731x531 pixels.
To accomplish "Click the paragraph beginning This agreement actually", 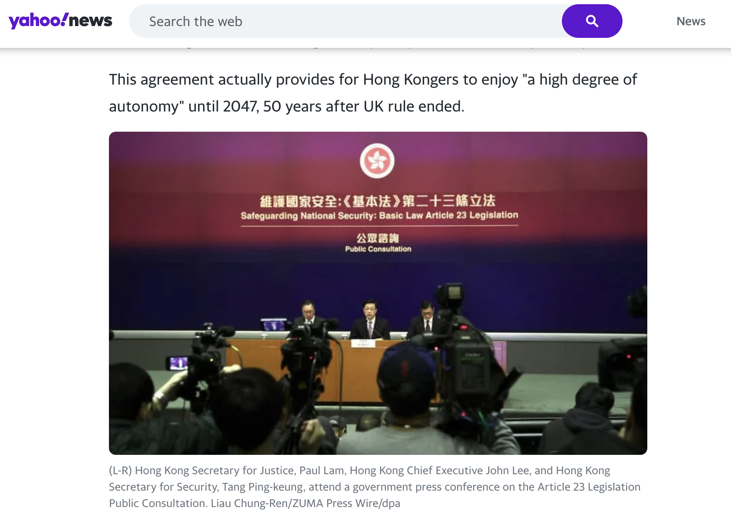I will click(373, 93).
